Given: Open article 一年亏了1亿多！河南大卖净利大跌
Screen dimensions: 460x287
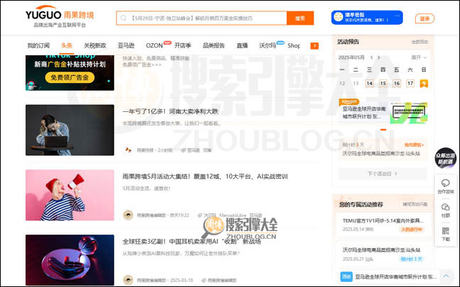Looking at the screenshot, I should click(x=170, y=111).
